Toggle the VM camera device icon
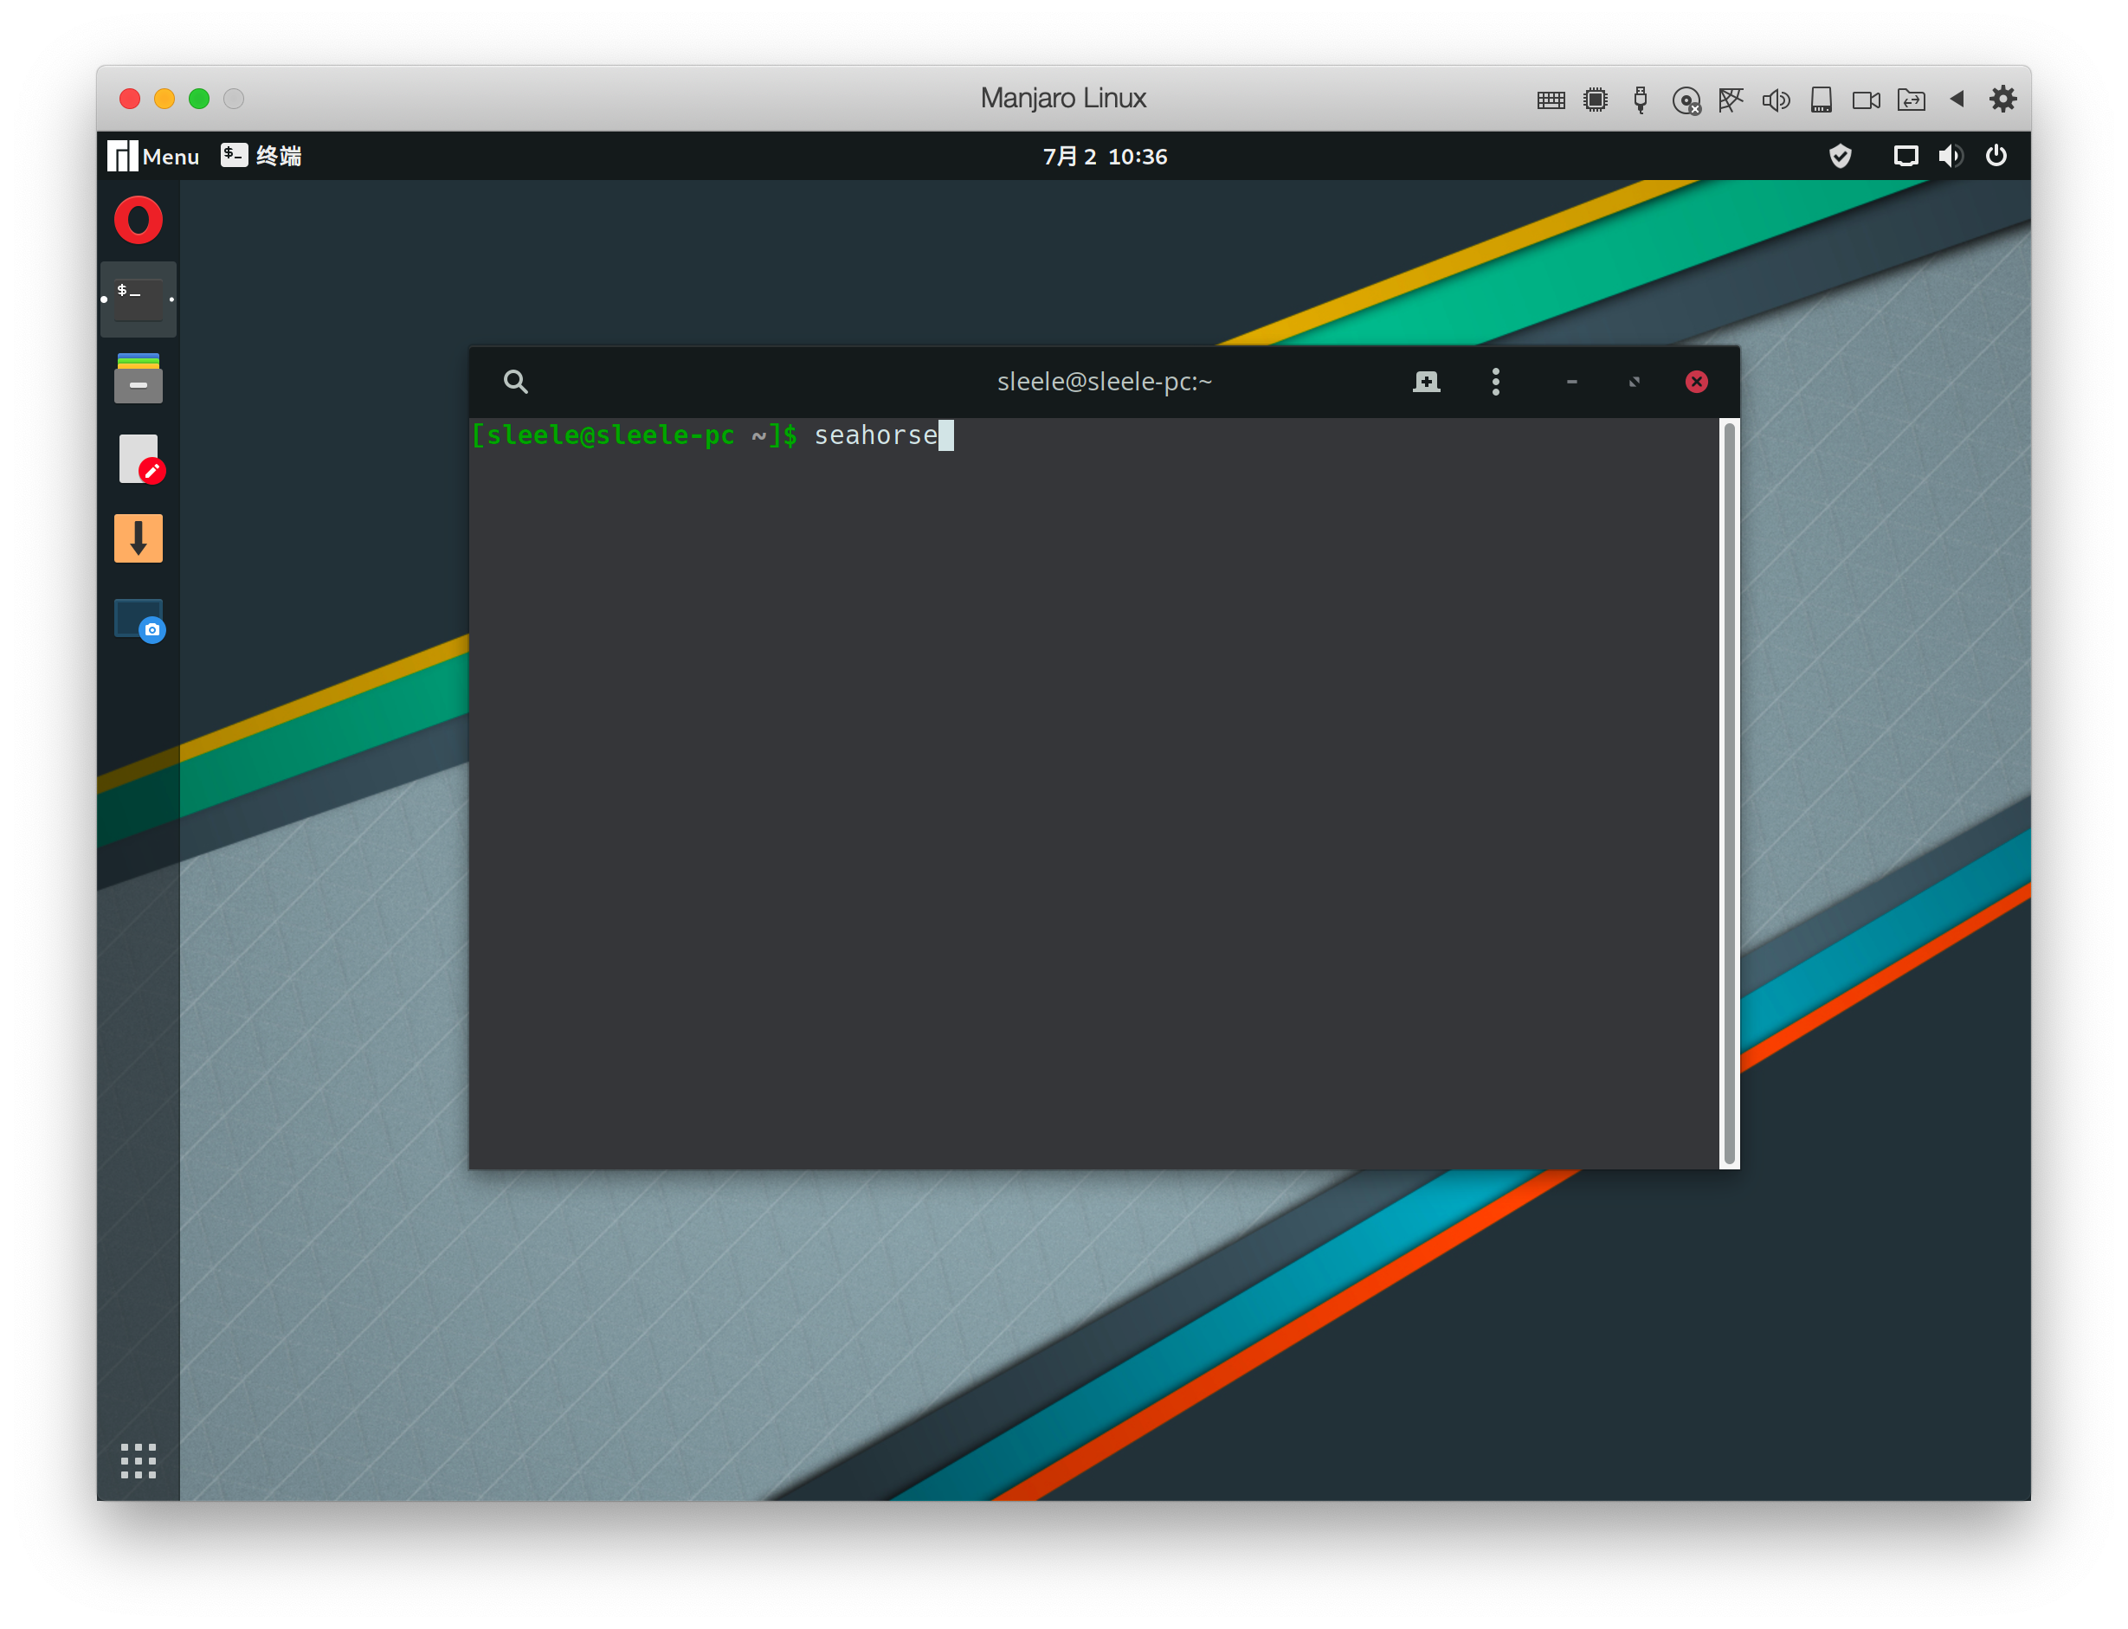Image resolution: width=2128 pixels, height=1629 pixels. pos(1865,100)
